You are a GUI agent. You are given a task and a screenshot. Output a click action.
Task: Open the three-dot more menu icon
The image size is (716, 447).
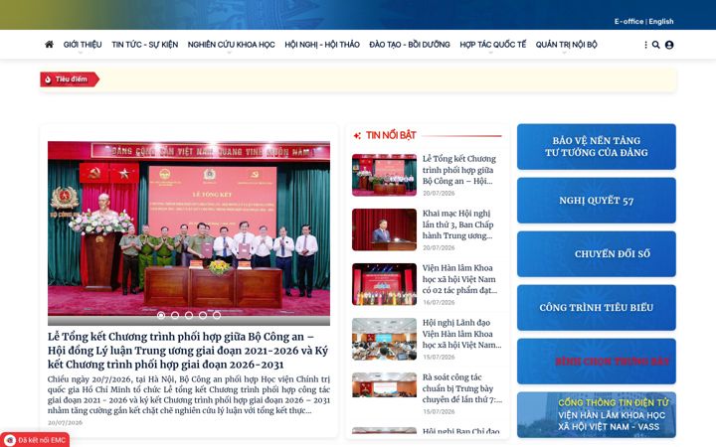pos(645,45)
